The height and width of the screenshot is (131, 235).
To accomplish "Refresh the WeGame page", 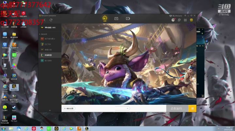I will [x=51, y=20].
